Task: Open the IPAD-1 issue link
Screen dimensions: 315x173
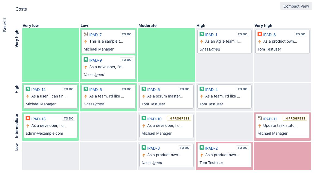Action: coord(211,35)
